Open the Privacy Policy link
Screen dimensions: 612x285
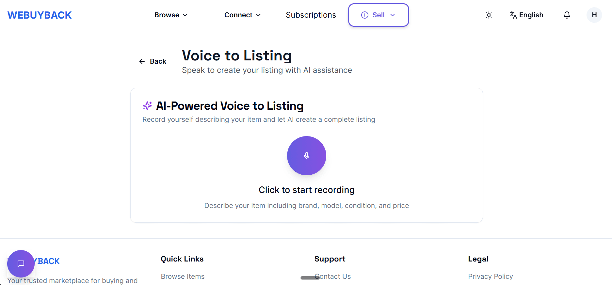[x=490, y=277]
